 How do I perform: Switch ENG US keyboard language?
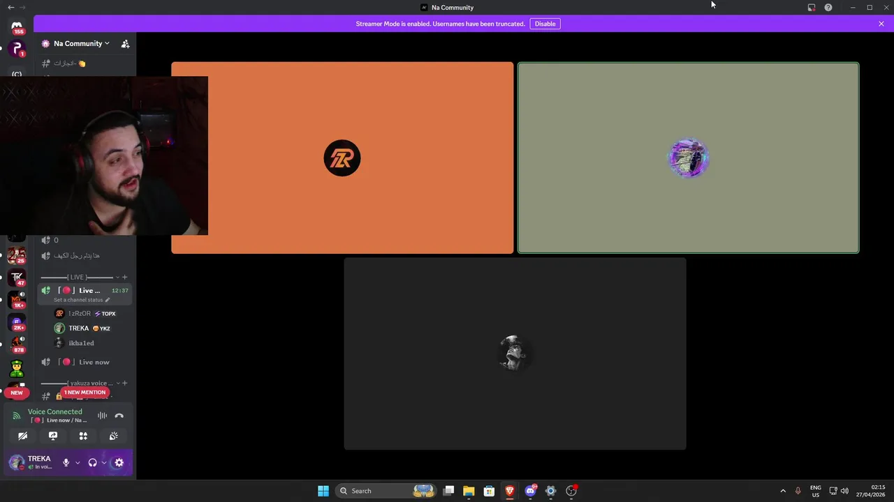pyautogui.click(x=816, y=491)
